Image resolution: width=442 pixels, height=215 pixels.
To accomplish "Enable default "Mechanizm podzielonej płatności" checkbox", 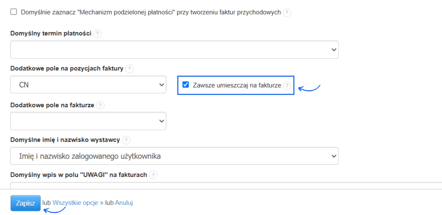I will (x=13, y=12).
